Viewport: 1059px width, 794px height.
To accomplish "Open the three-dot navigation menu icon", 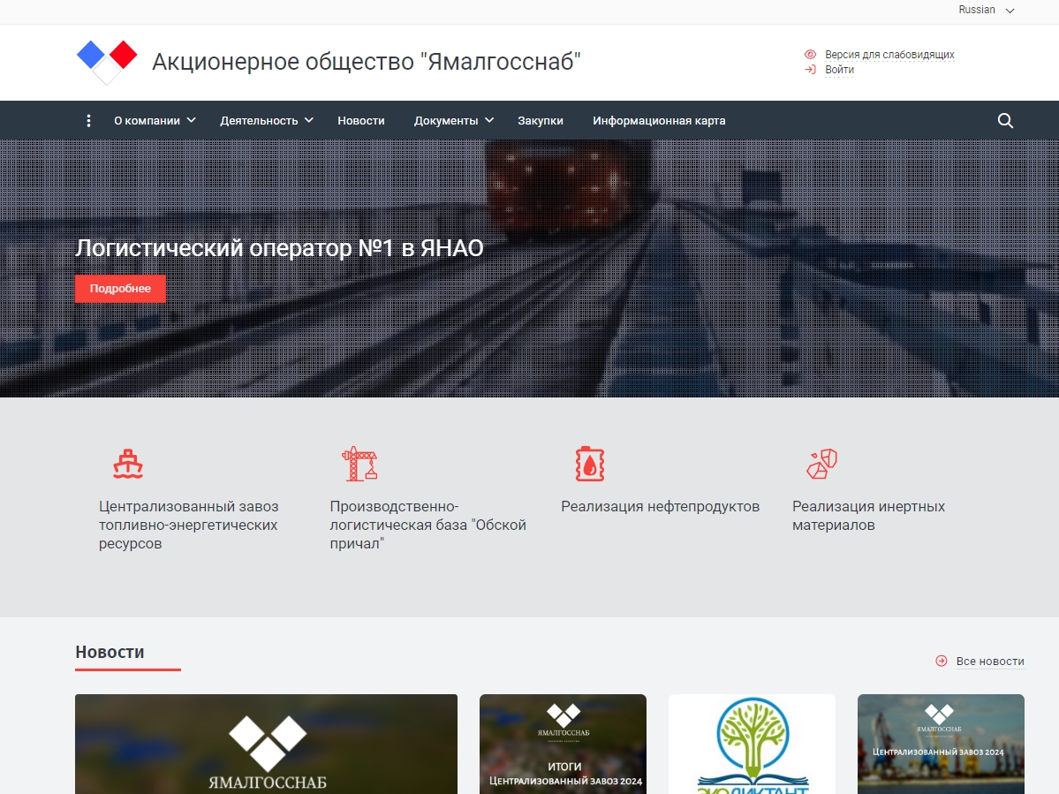I will (88, 121).
